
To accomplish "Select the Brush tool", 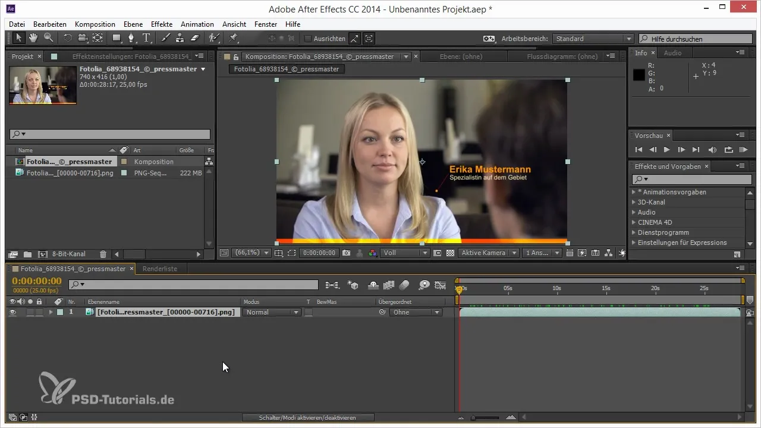I will pos(166,38).
